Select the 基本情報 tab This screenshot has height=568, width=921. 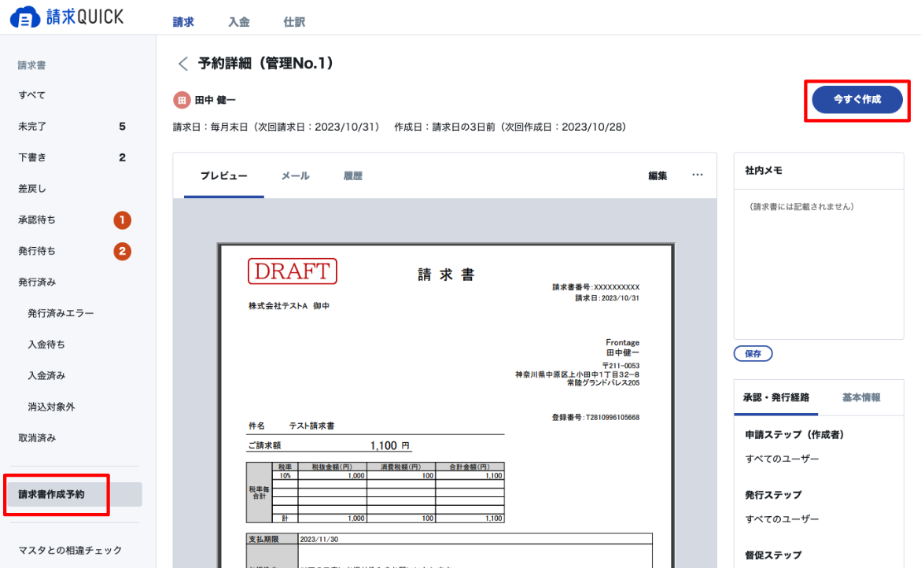pos(861,397)
